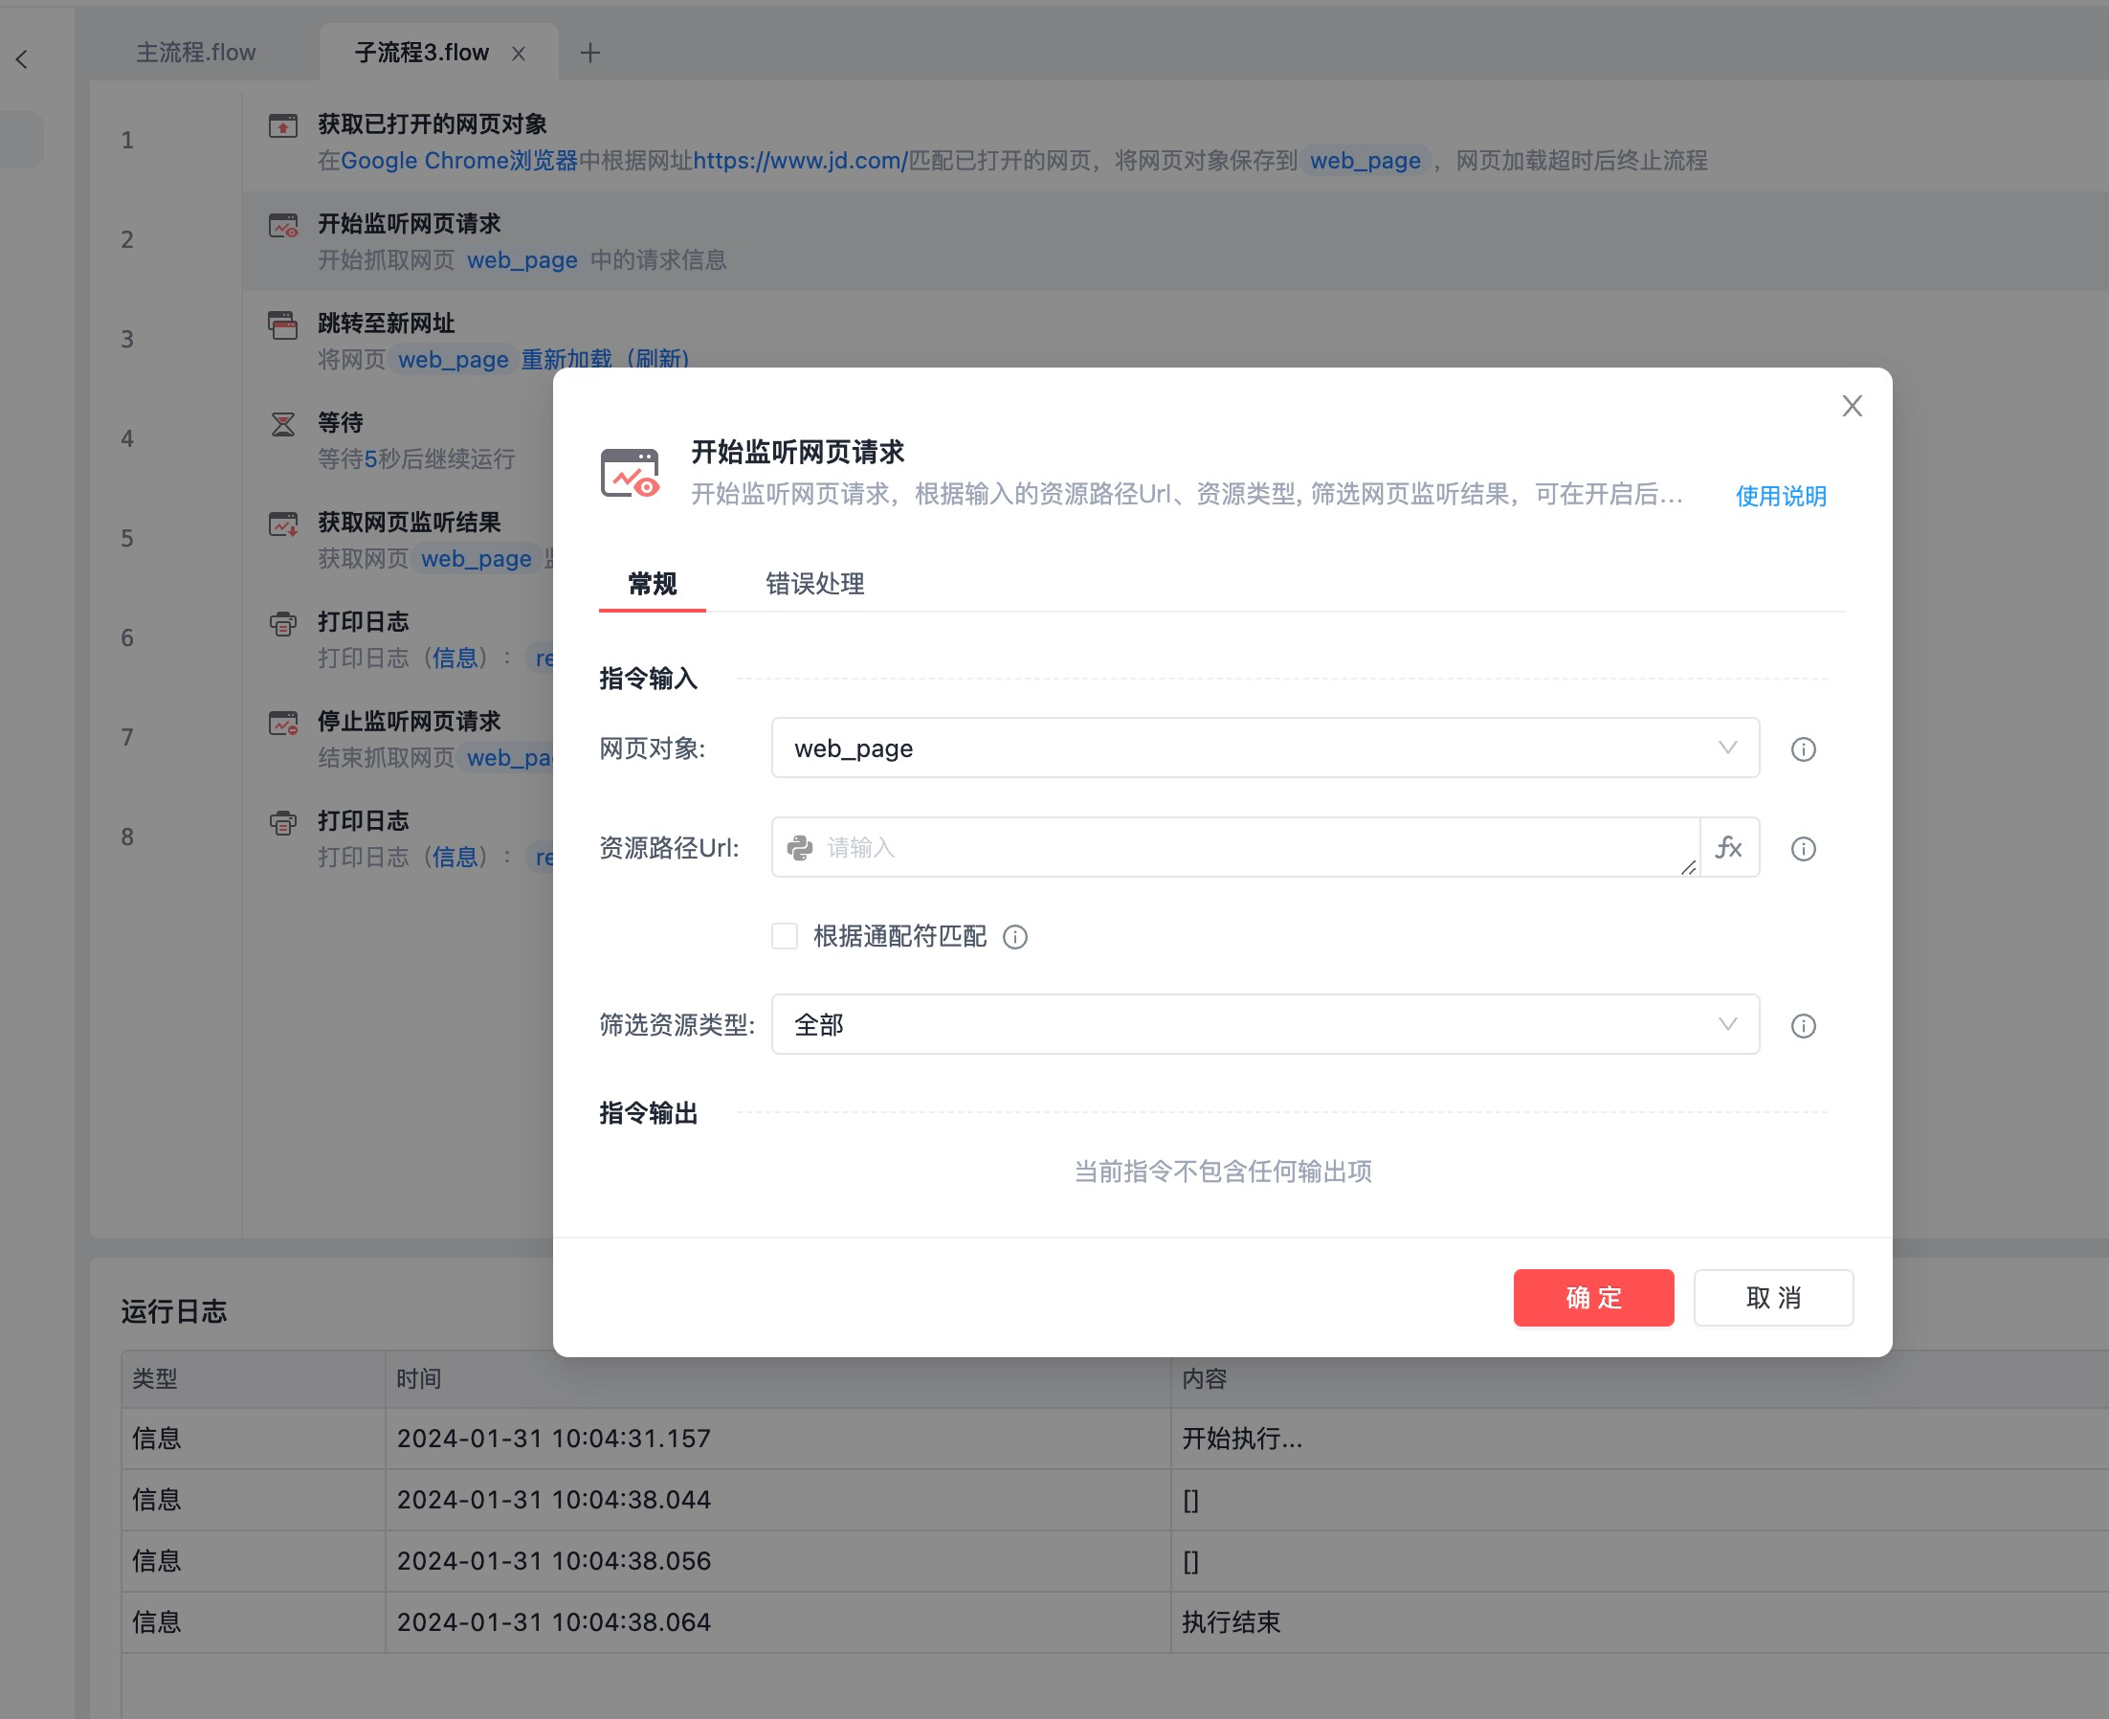The image size is (2109, 1719).
Task: Click the fx expression button in Url field
Action: coord(1729,848)
